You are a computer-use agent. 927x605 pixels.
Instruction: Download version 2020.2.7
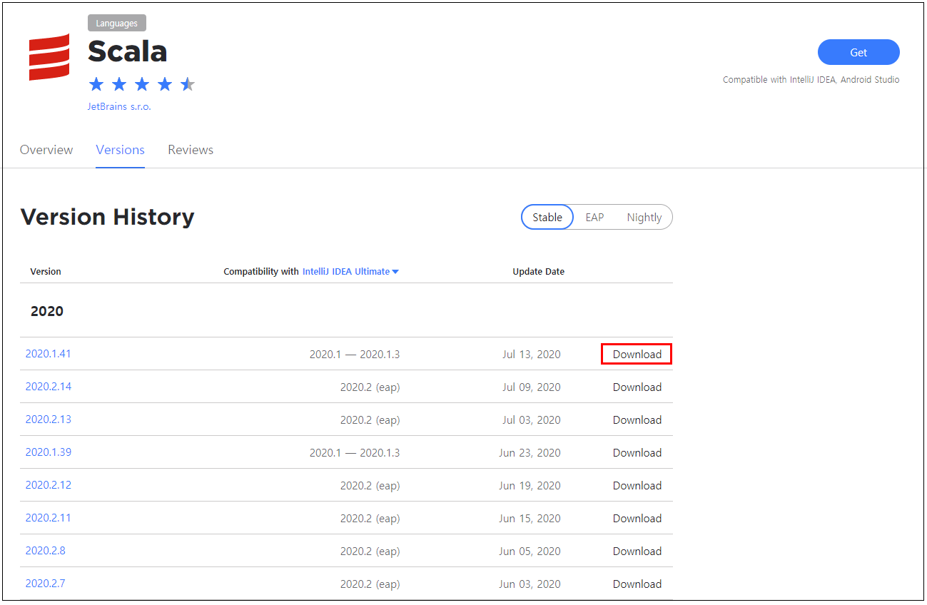pos(637,584)
